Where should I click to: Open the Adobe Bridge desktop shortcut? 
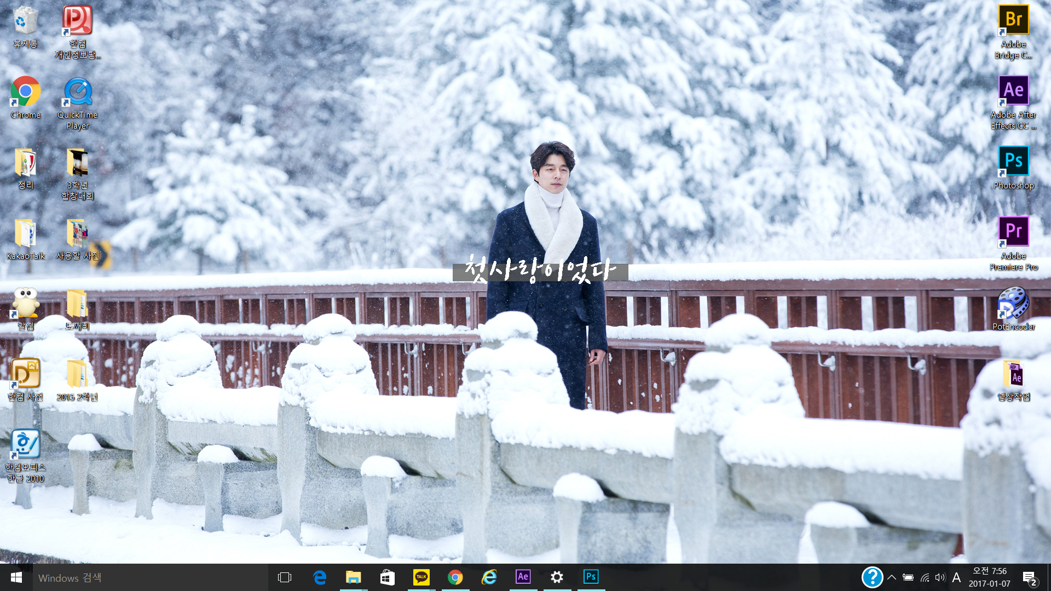(1013, 21)
